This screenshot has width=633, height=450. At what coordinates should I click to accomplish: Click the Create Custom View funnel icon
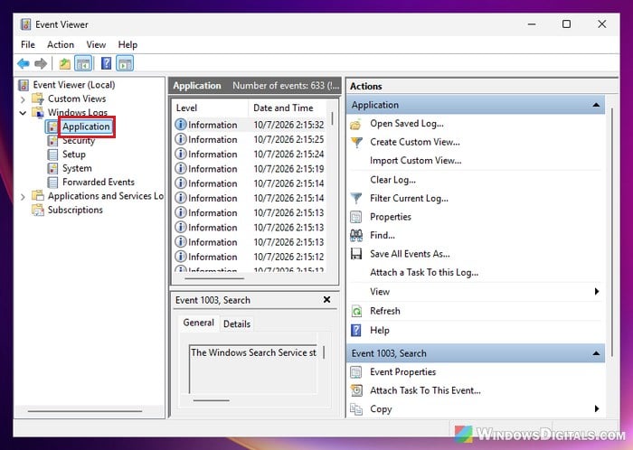(x=356, y=143)
